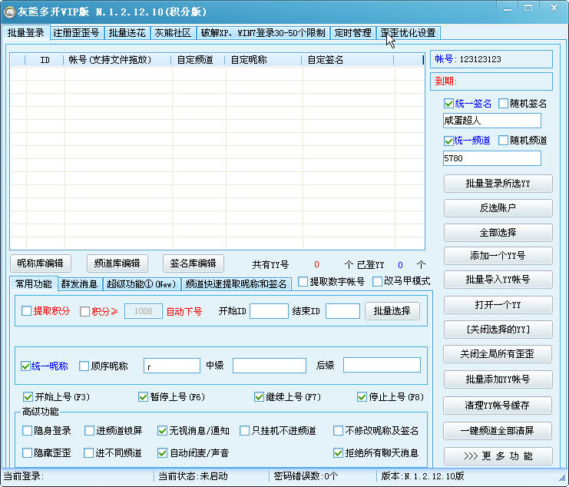Open the 歪歪优化设置 tab
The height and width of the screenshot is (487, 569).
[408, 33]
